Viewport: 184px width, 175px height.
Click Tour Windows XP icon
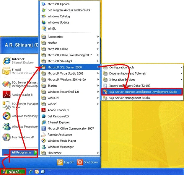[x=6, y=137]
